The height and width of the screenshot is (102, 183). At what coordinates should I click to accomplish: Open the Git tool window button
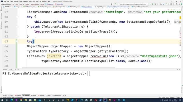[65, 95]
